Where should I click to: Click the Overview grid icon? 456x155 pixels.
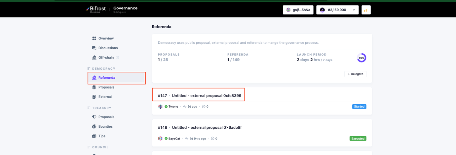click(x=94, y=39)
